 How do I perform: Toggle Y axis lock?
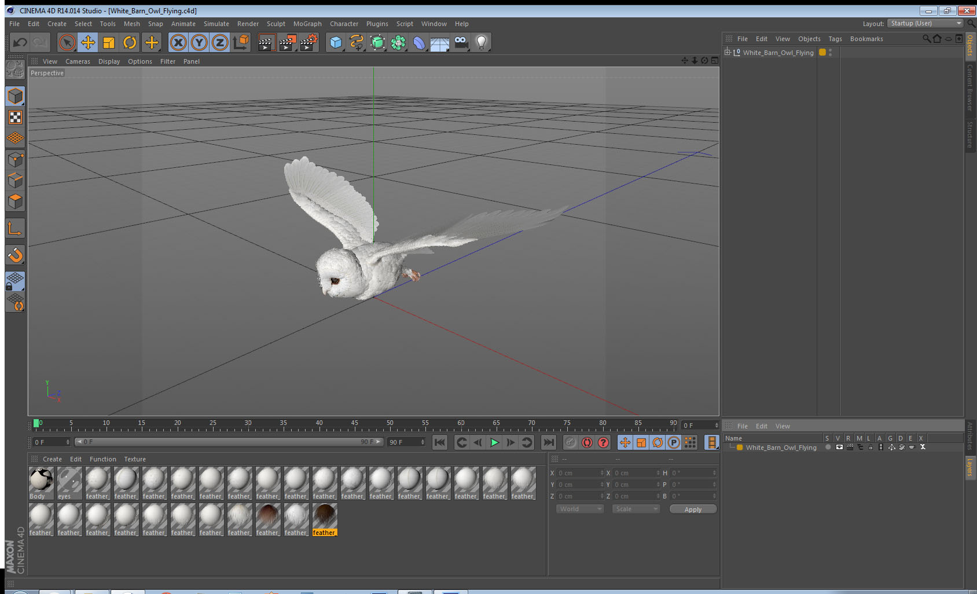point(199,42)
